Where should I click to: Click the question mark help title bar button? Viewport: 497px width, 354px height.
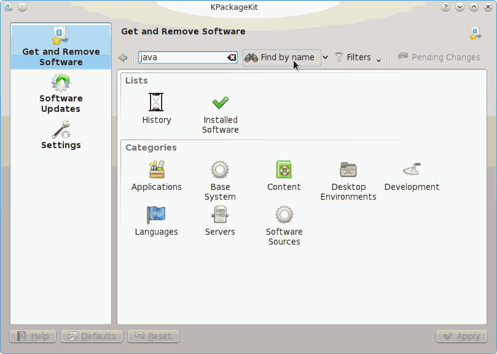coord(445,7)
